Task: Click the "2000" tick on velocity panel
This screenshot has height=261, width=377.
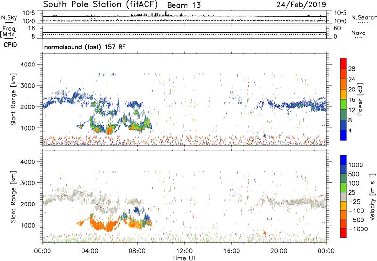Action: [x=28, y=204]
